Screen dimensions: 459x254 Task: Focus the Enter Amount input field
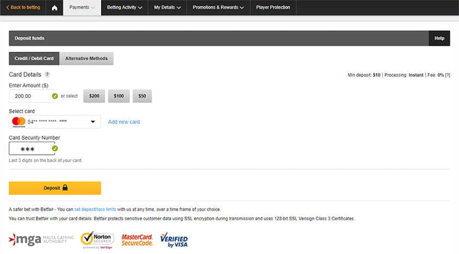click(32, 96)
